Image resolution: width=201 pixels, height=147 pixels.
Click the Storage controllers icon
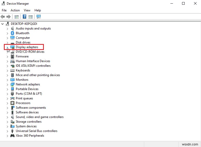tap(12, 122)
